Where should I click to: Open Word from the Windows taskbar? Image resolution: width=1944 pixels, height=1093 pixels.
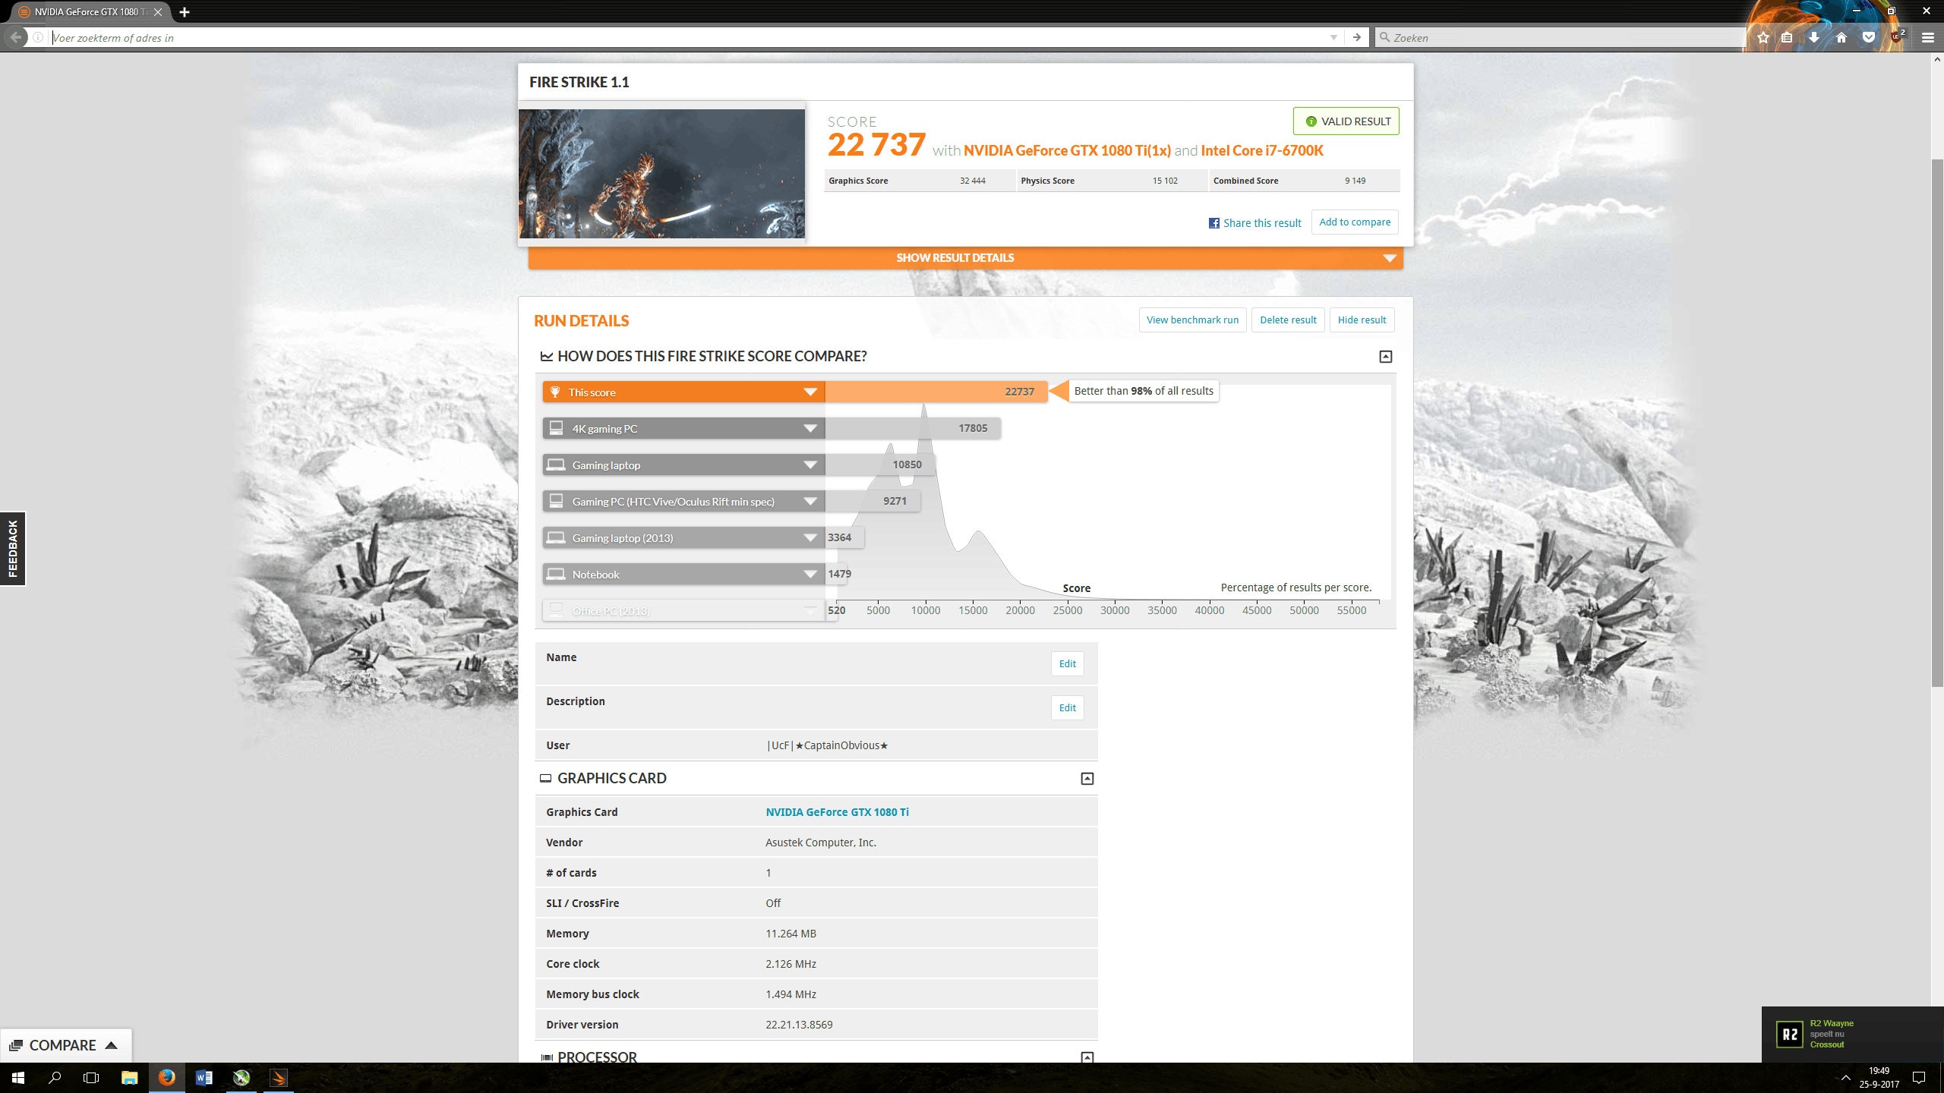tap(204, 1078)
